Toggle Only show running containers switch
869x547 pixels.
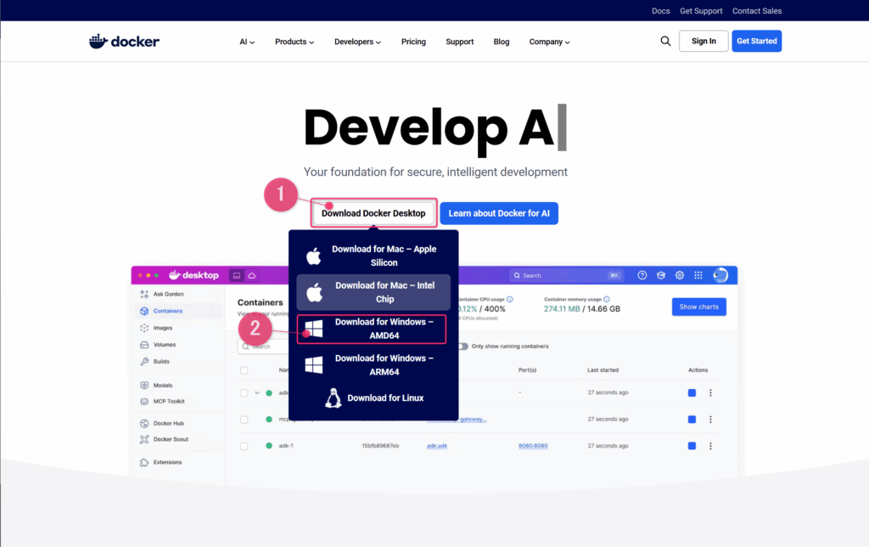click(463, 347)
